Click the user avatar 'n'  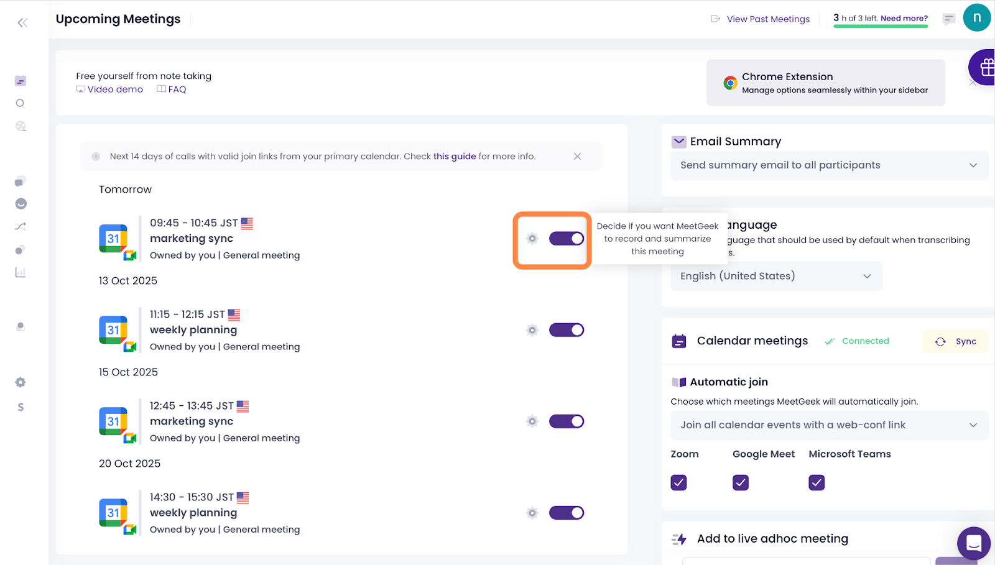click(x=976, y=17)
